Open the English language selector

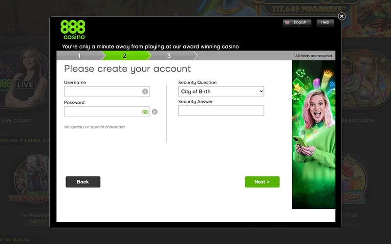(297, 22)
